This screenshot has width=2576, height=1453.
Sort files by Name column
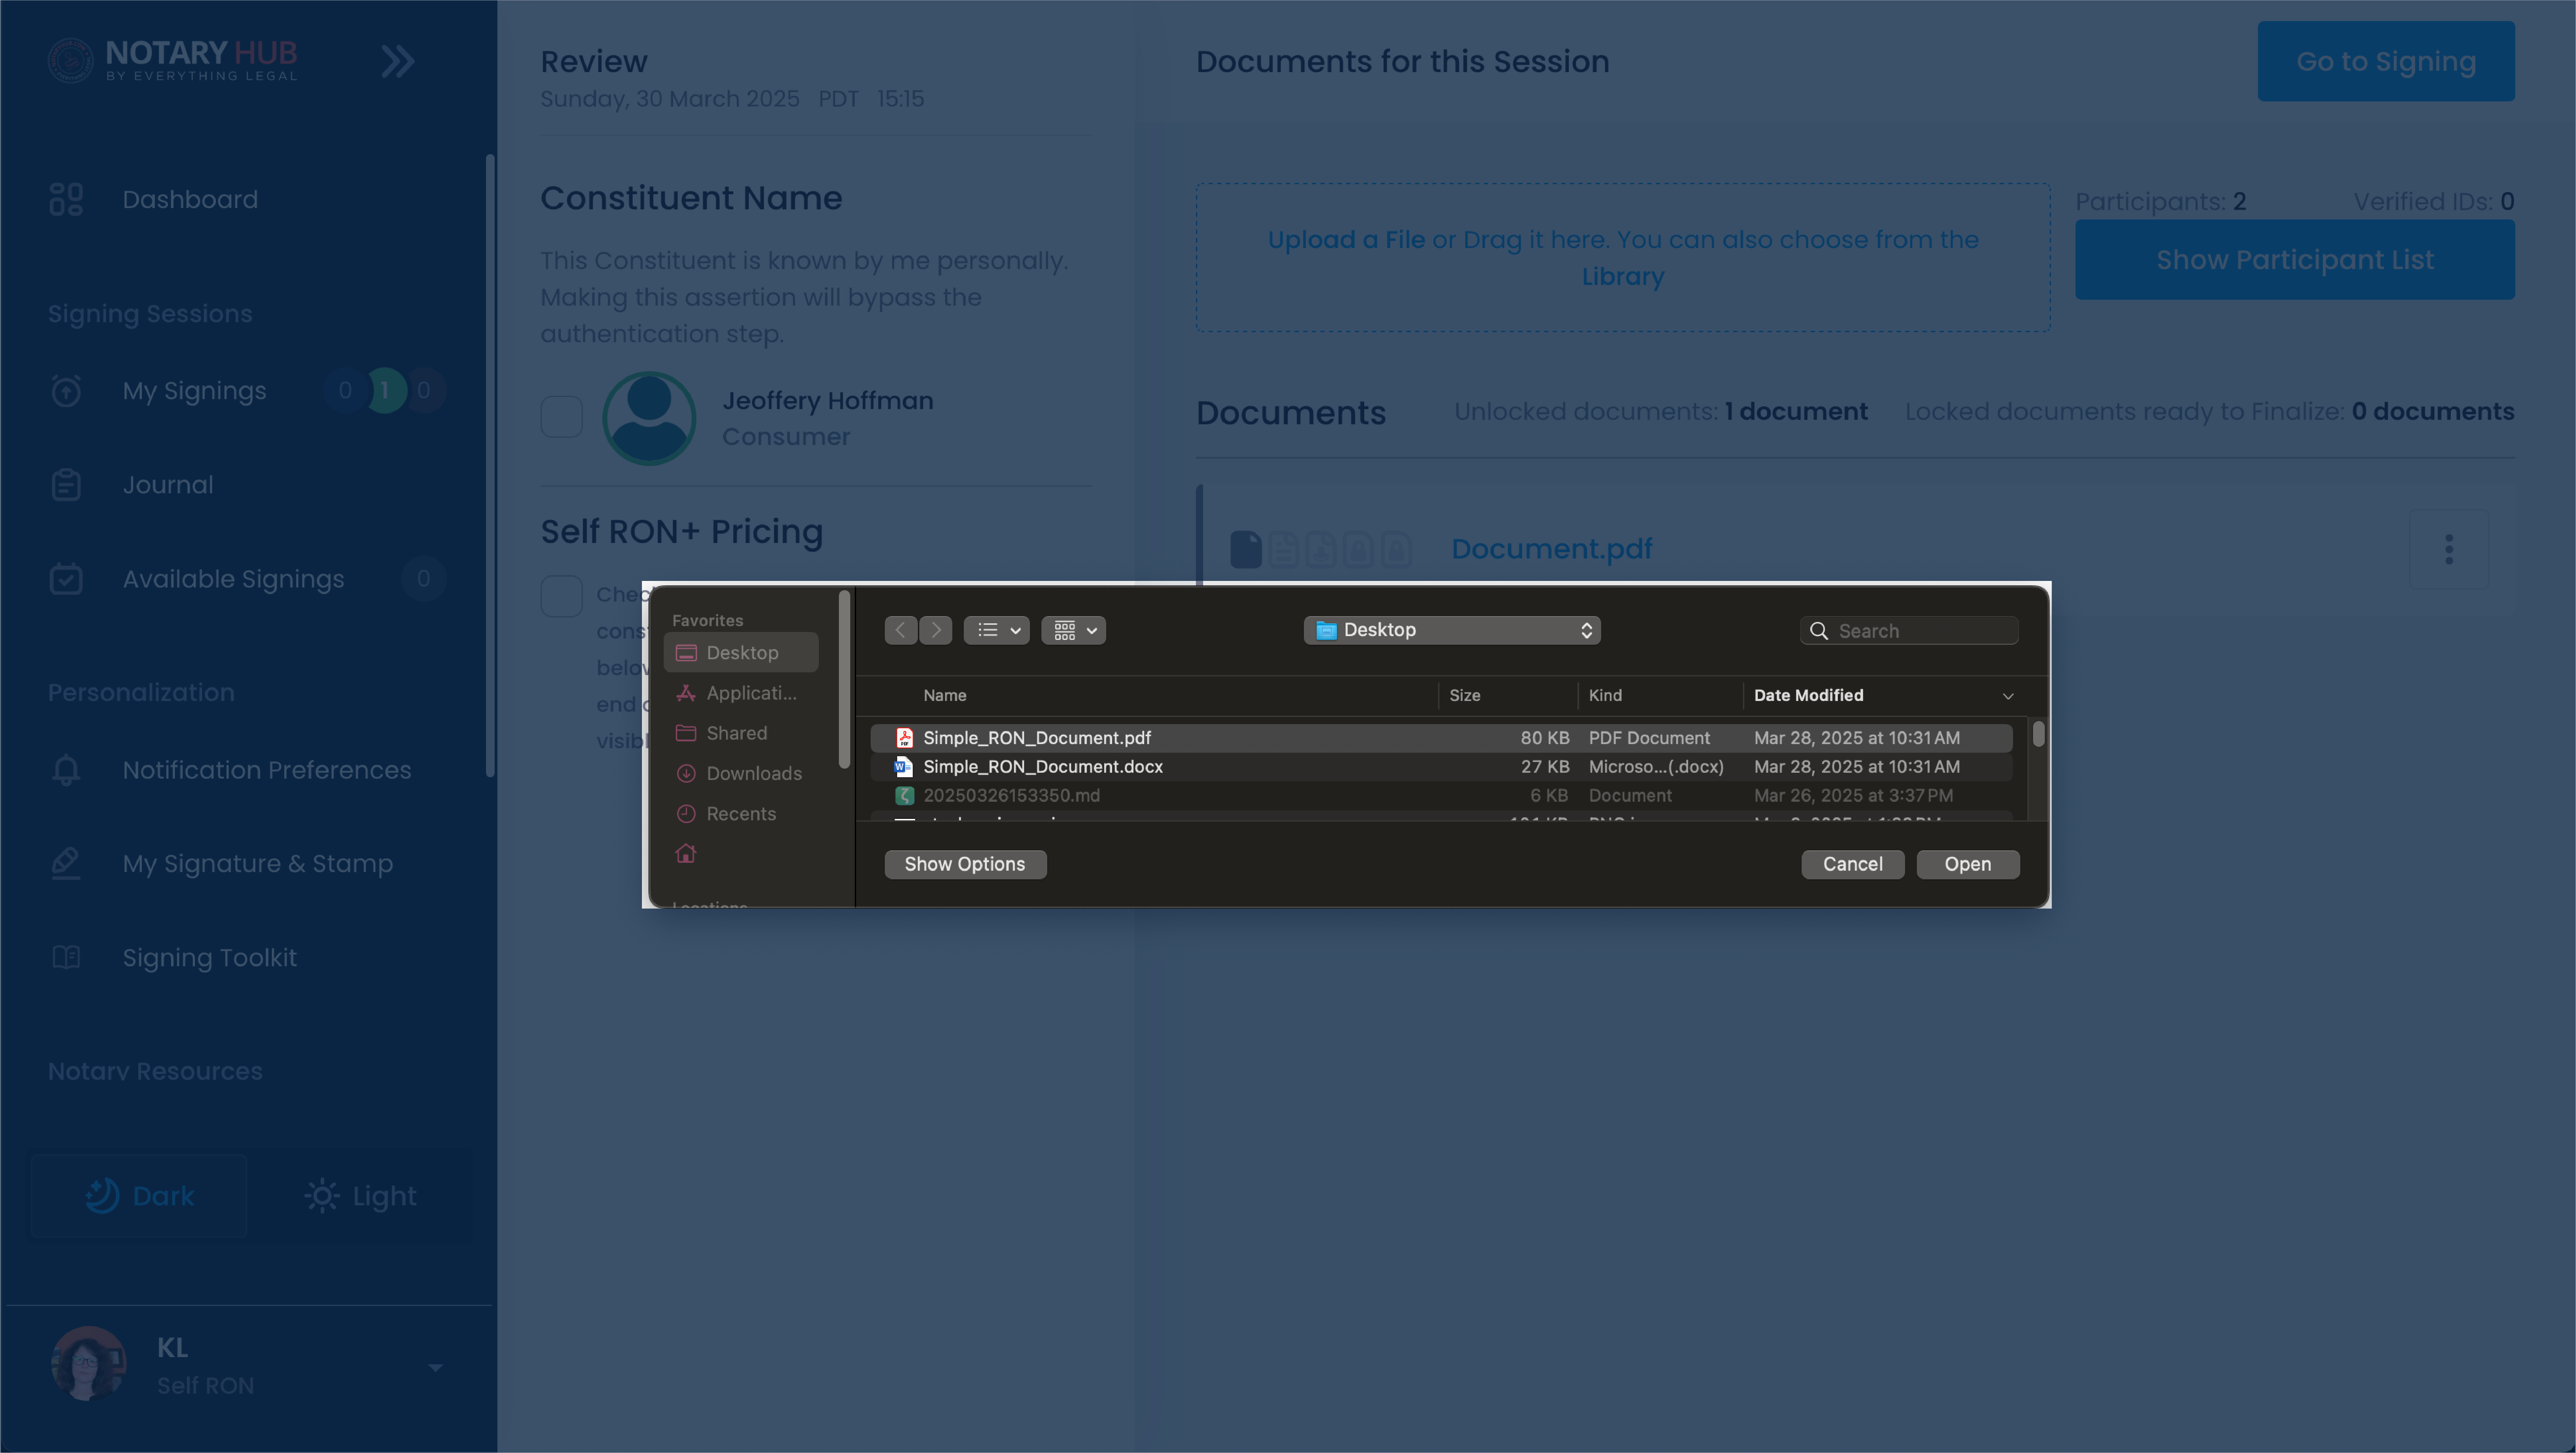coord(945,696)
